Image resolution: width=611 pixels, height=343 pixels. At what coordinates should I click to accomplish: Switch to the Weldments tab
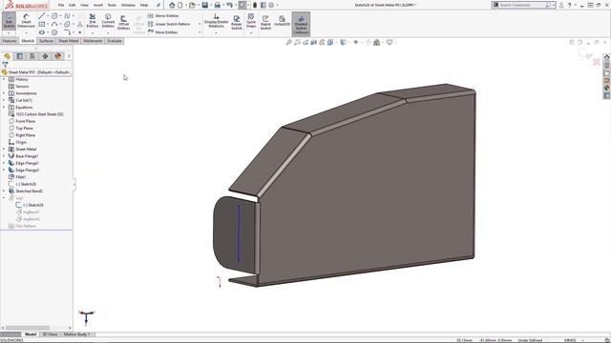(93, 41)
